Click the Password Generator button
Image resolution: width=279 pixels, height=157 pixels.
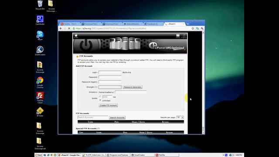(133, 87)
